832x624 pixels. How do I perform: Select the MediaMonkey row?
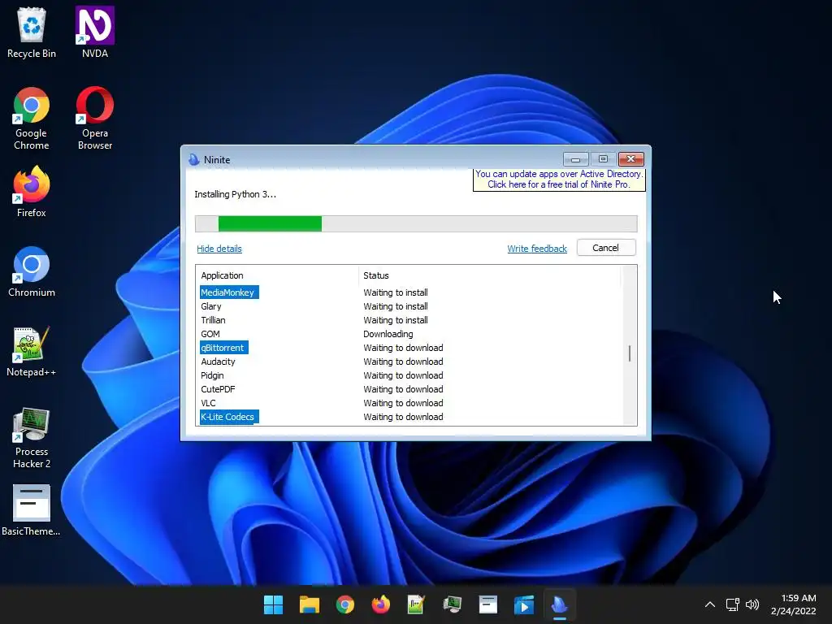pos(409,292)
